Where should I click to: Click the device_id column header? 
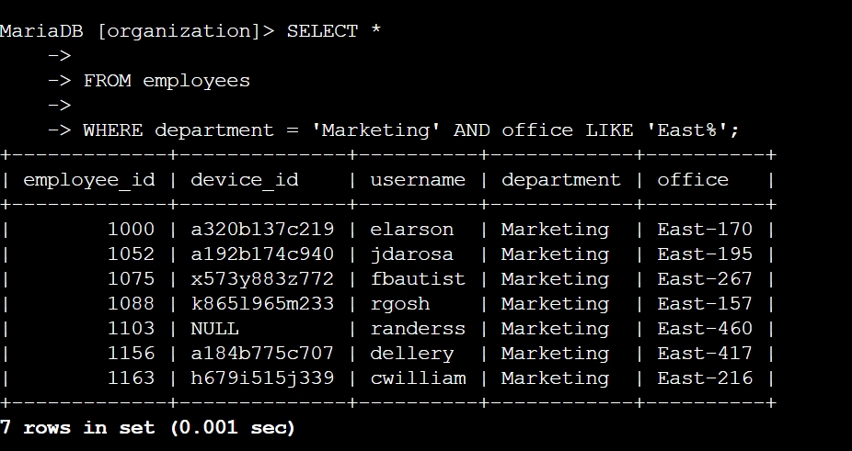coord(245,180)
